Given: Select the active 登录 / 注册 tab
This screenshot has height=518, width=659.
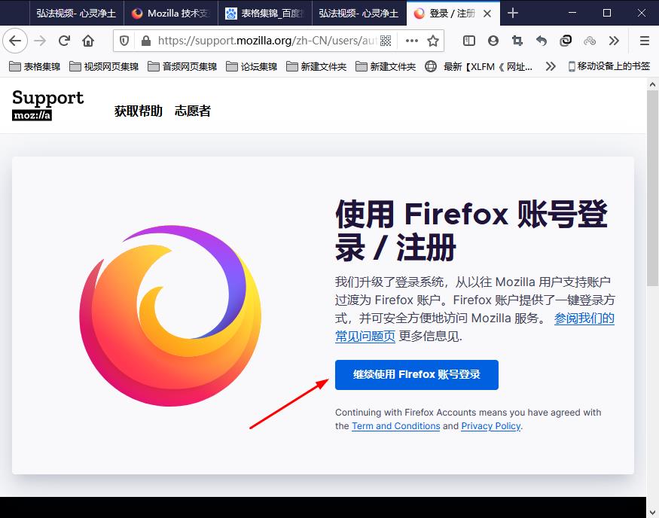Looking at the screenshot, I should (x=453, y=14).
